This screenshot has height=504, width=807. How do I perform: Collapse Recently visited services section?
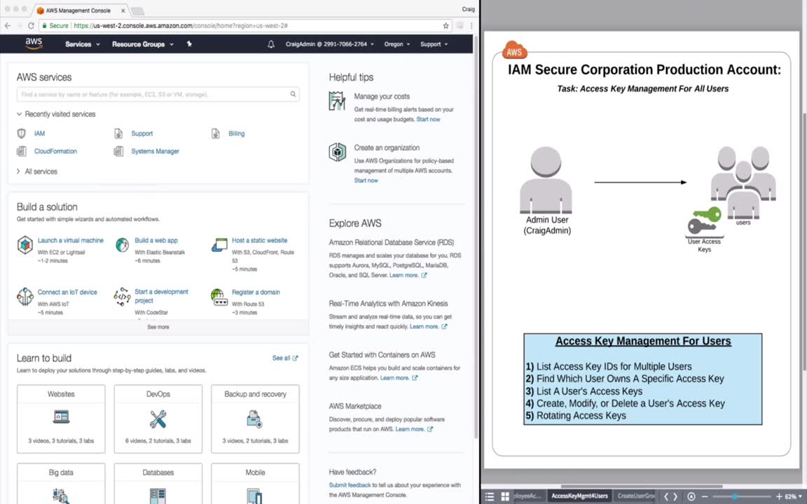(x=55, y=114)
